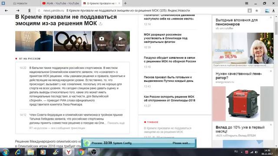Open a new tab with plus
Screen dimensions: 278x156
point(125,3)
